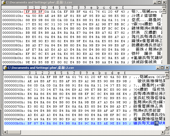
Task: Select offset 00000010h label in 1.csv
Action: [13, 16]
